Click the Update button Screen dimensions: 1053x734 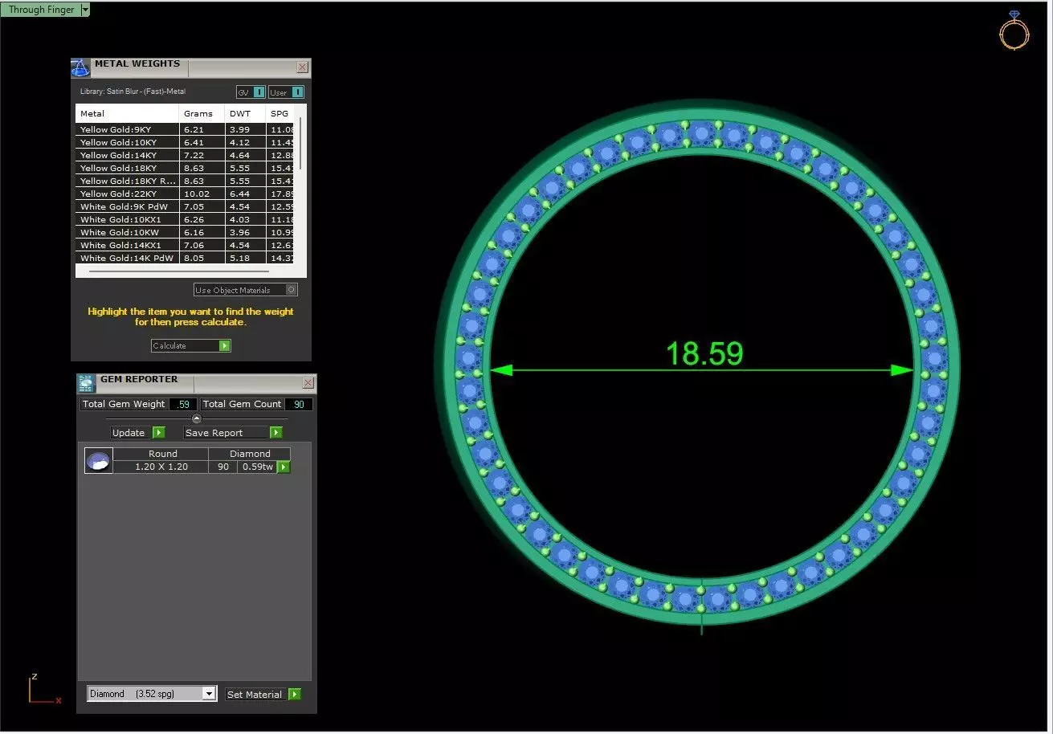pos(138,433)
